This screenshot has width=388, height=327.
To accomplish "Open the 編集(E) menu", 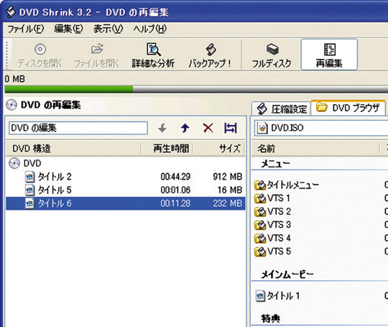I will point(68,29).
